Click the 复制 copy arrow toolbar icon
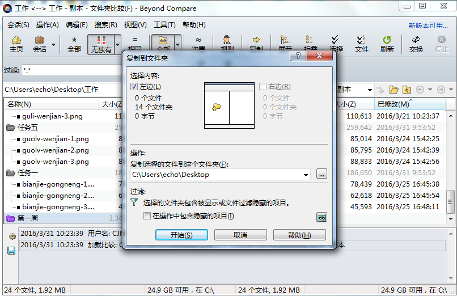 point(256,44)
